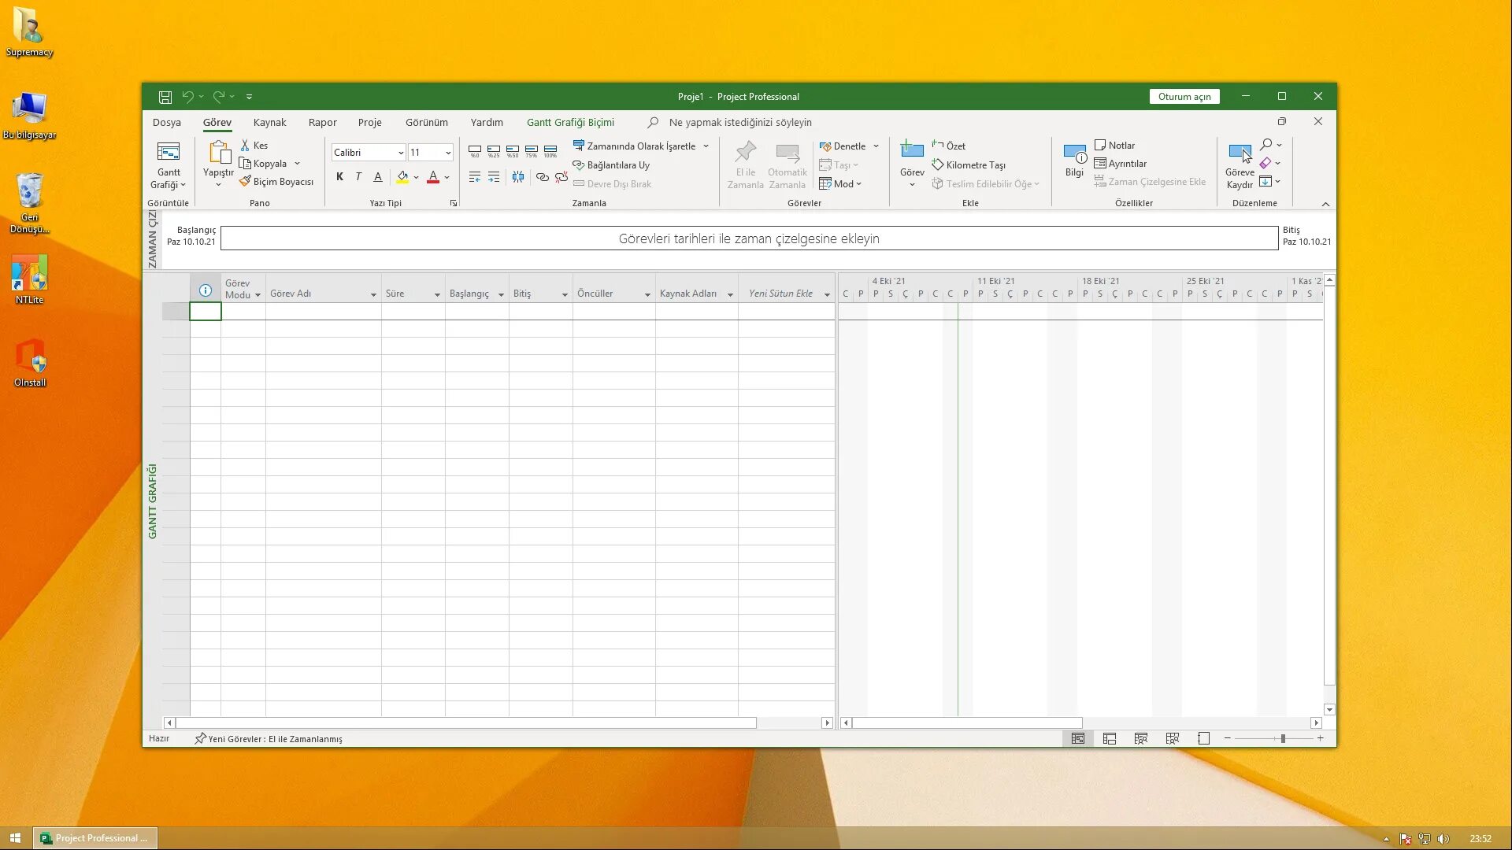Switch to the Kaynak ribbon tab
This screenshot has width=1512, height=850.
[269, 122]
